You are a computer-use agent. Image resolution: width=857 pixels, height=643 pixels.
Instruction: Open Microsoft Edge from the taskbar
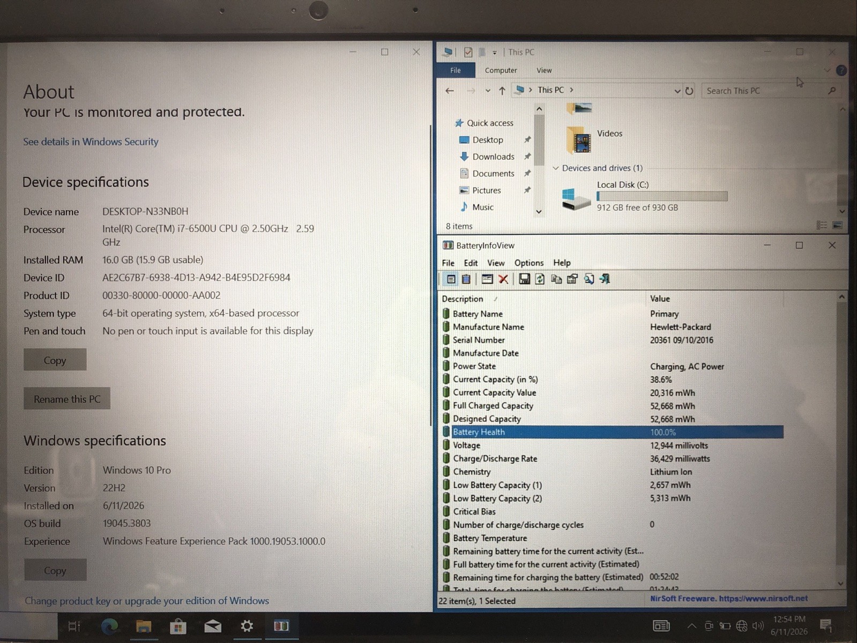110,626
